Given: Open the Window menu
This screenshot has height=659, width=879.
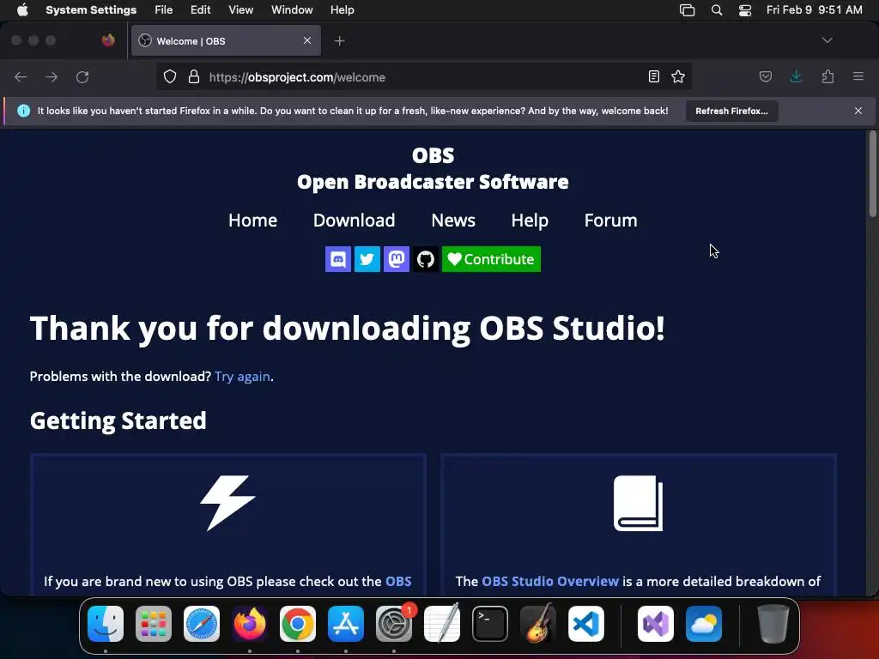Looking at the screenshot, I should click(292, 10).
